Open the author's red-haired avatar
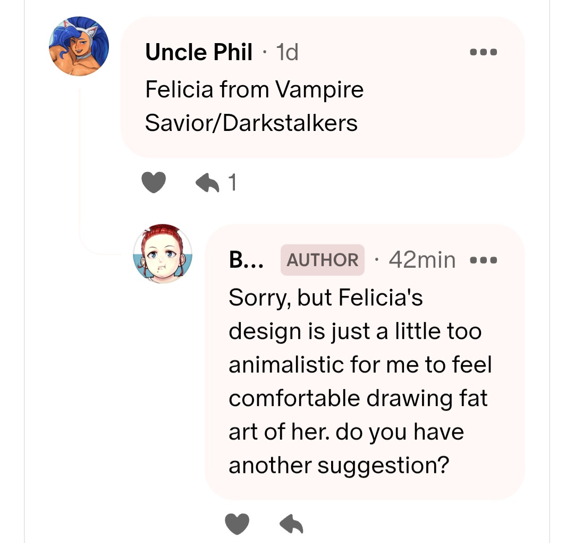The width and height of the screenshot is (574, 543). click(163, 253)
